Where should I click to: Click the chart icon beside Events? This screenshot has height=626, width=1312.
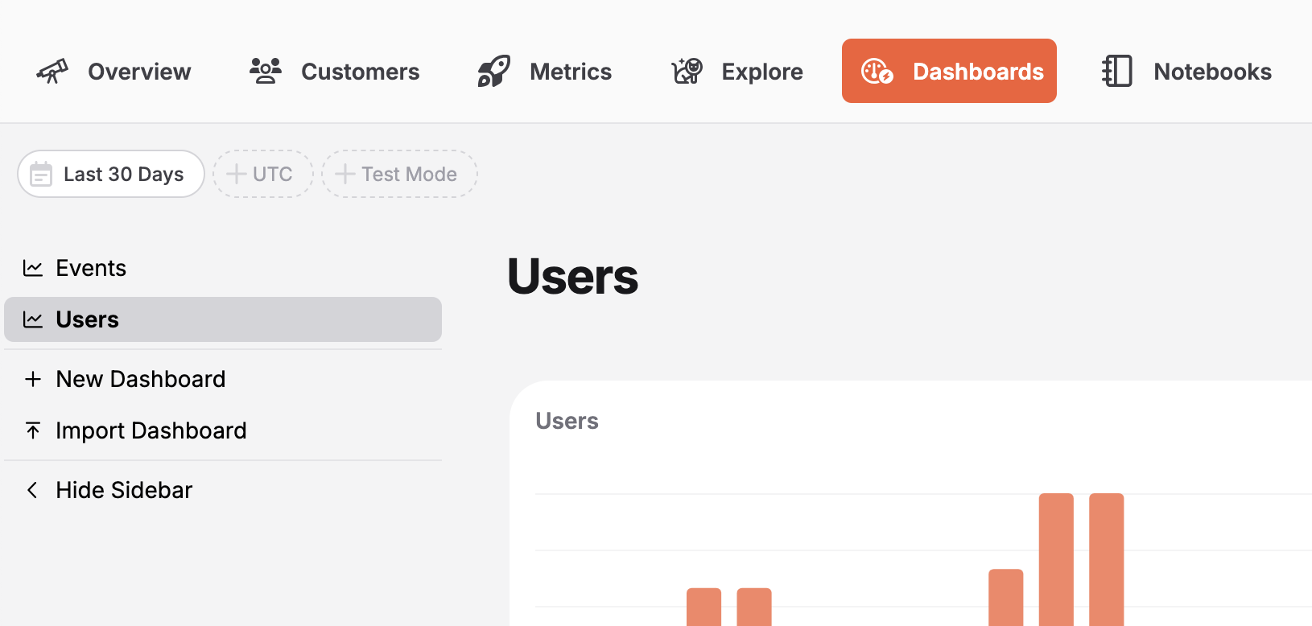(x=33, y=268)
